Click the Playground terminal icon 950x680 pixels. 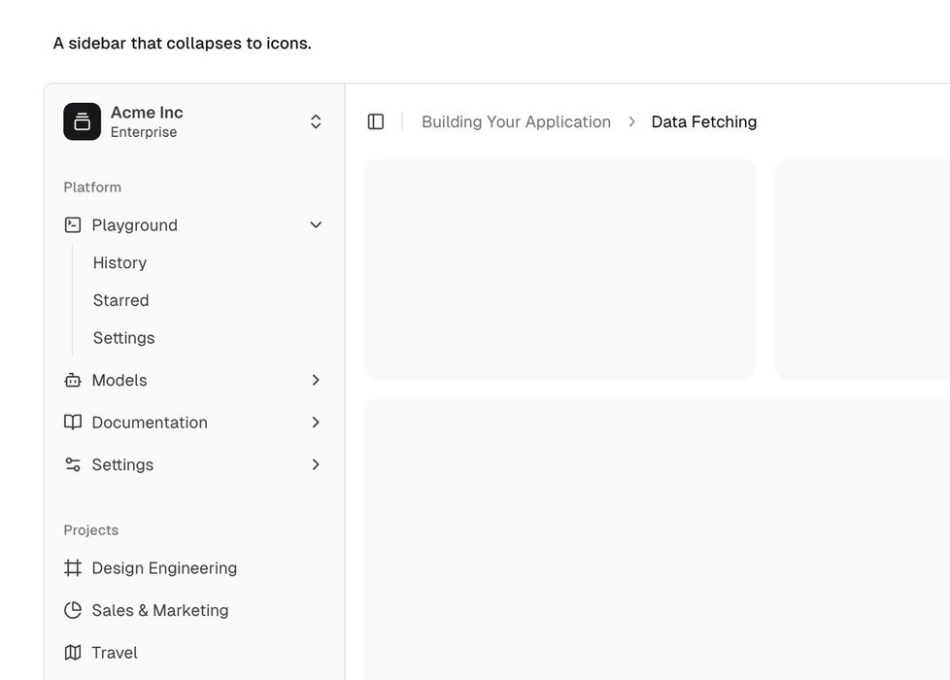pyautogui.click(x=73, y=224)
